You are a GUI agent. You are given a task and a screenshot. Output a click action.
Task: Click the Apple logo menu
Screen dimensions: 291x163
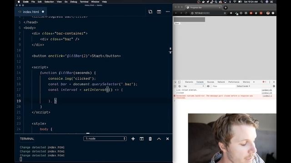point(19,2)
